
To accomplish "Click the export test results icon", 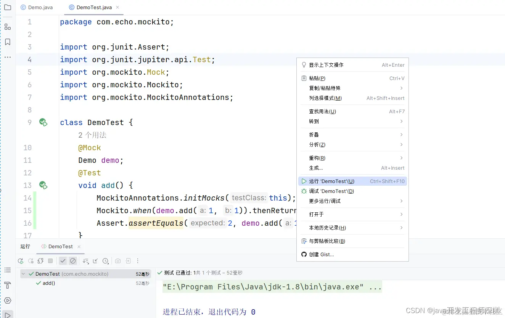I will (128, 261).
